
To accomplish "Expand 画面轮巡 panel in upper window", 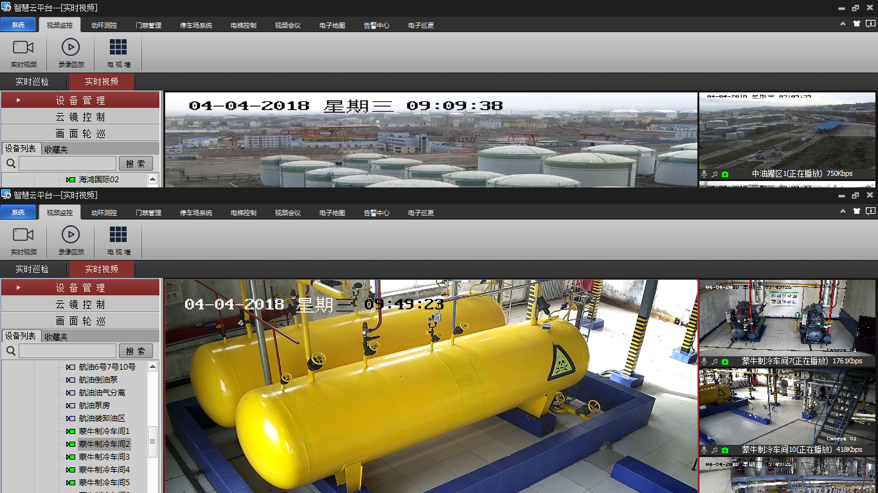I will tap(80, 134).
